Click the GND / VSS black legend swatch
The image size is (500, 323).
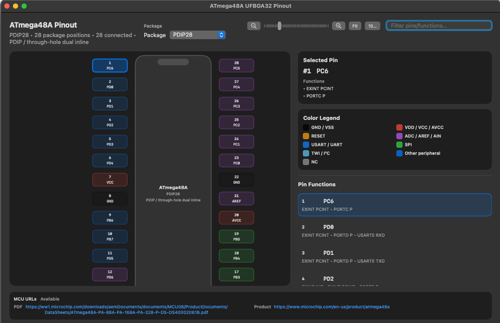(x=306, y=127)
